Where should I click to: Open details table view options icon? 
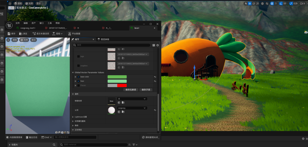(154, 45)
